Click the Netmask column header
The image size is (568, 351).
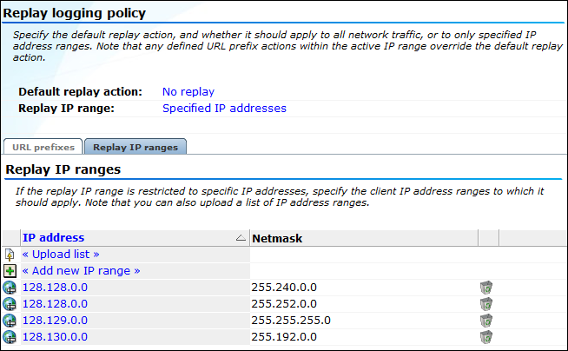tap(277, 238)
